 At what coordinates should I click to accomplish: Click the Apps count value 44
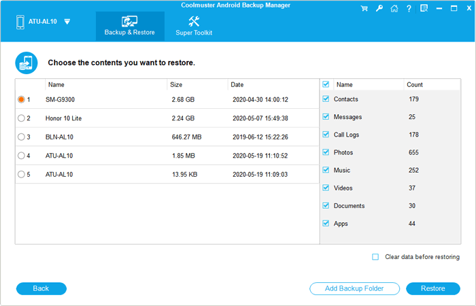[x=411, y=224]
